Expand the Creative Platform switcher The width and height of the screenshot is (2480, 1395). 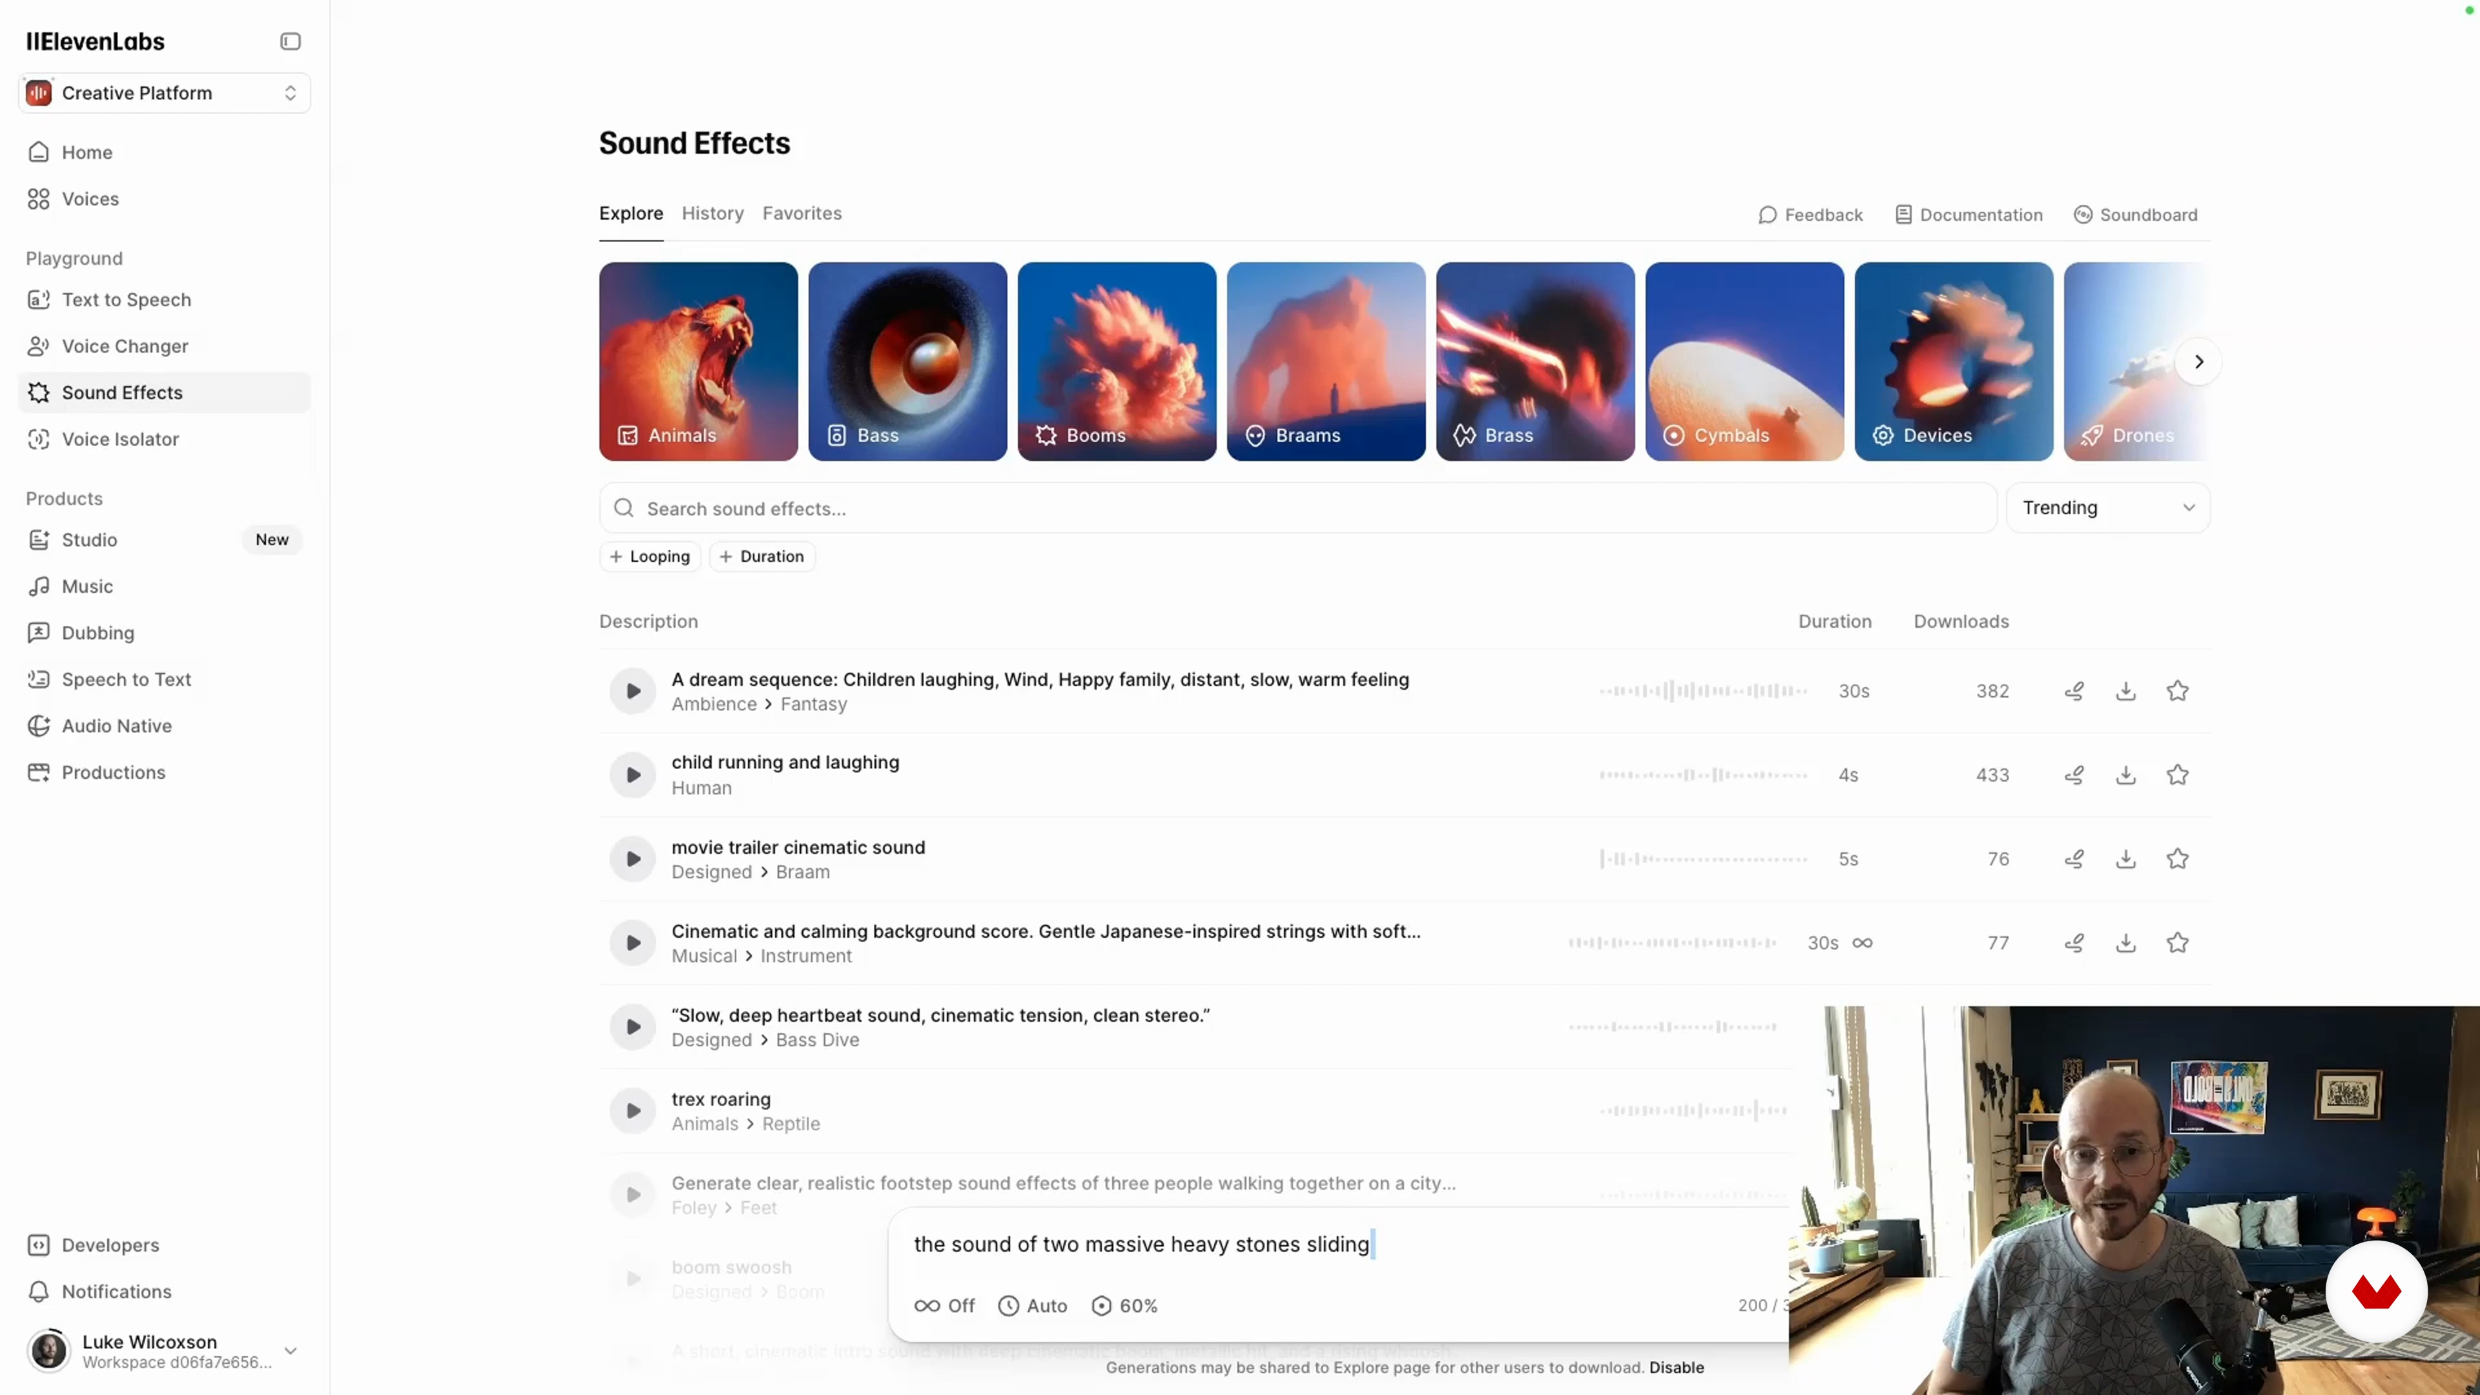click(x=163, y=92)
